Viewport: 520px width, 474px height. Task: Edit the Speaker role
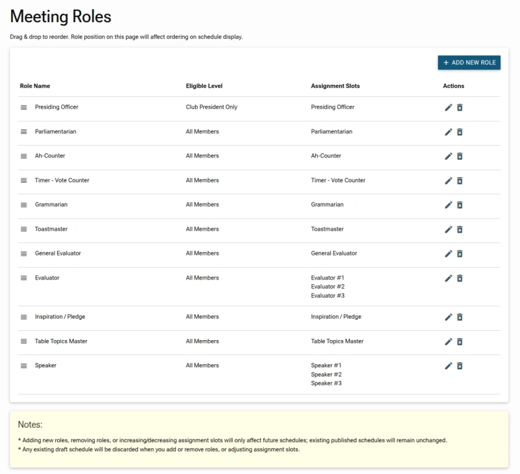coord(448,365)
